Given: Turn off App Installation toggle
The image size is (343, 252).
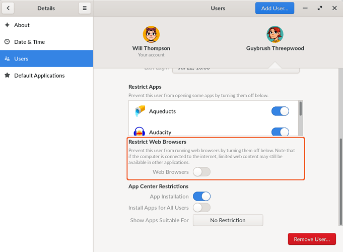Looking at the screenshot, I should click(x=201, y=197).
